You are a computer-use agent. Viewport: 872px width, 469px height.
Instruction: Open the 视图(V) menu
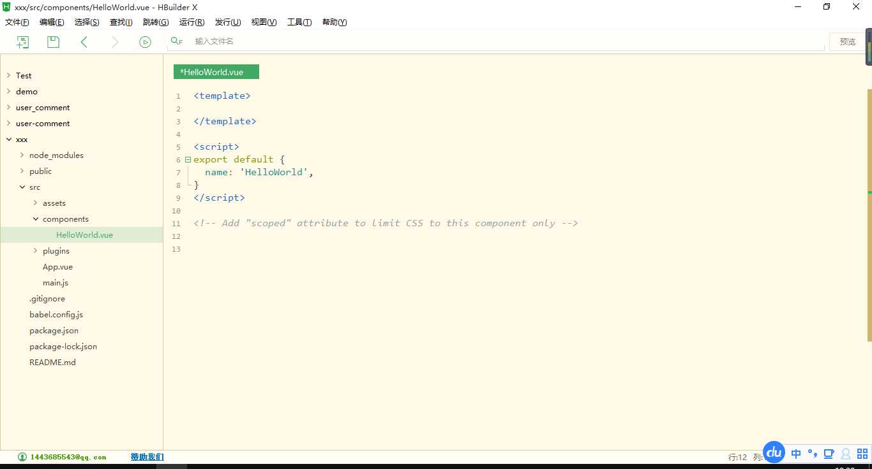(x=264, y=22)
